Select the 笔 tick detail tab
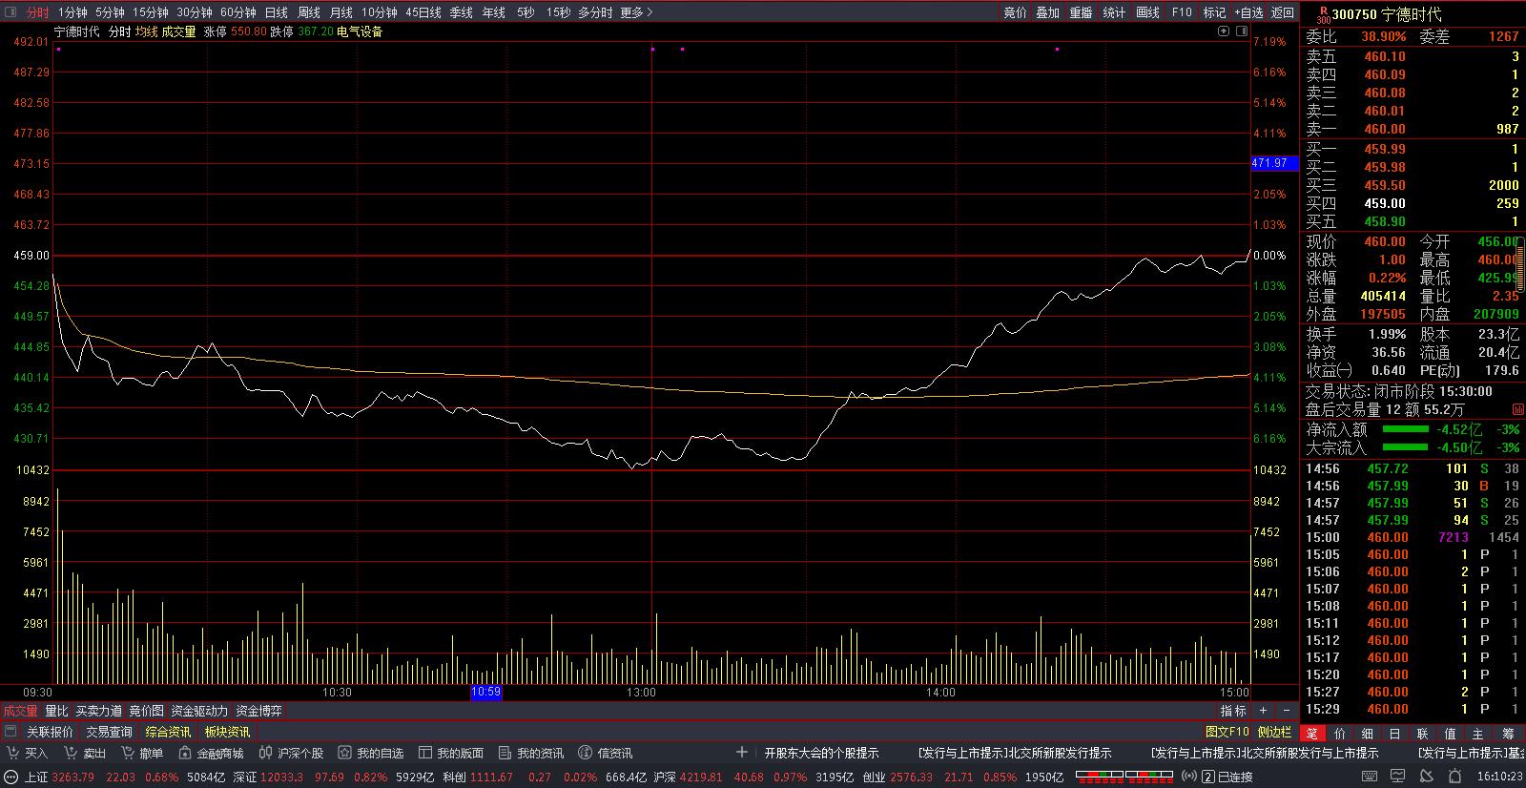1526x788 pixels. coord(1311,733)
